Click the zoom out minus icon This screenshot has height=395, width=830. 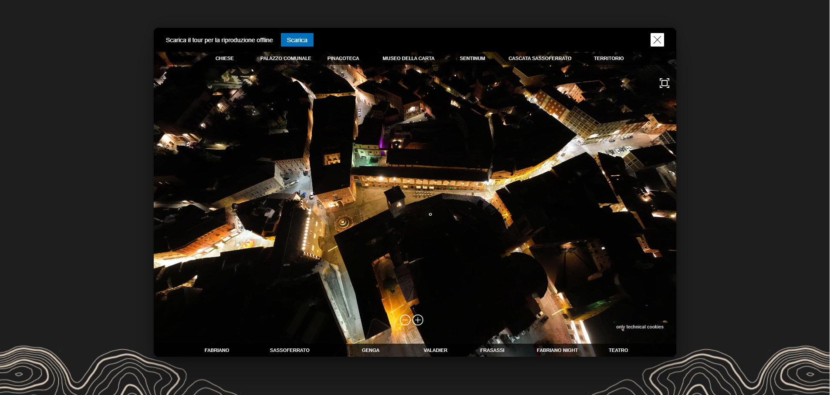tap(405, 320)
